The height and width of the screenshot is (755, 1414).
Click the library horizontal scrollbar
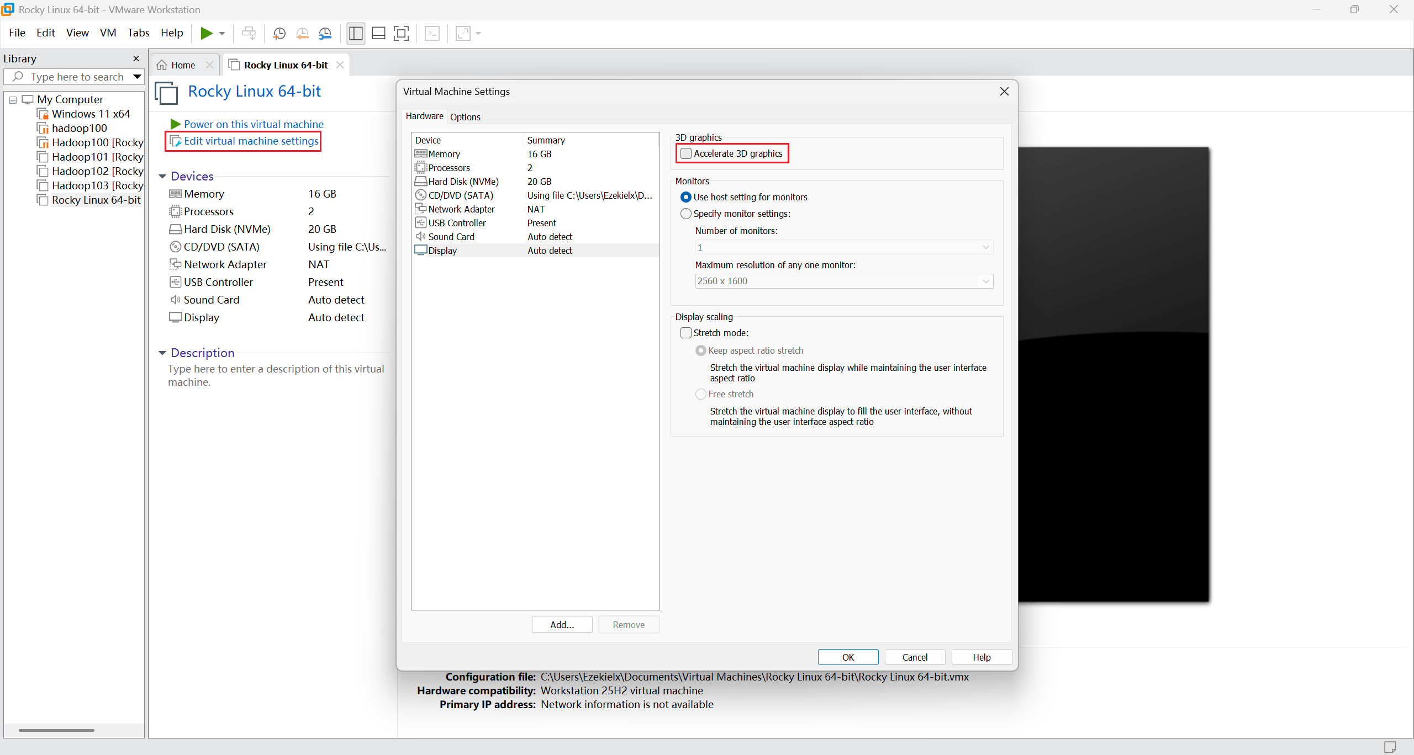[x=57, y=730]
